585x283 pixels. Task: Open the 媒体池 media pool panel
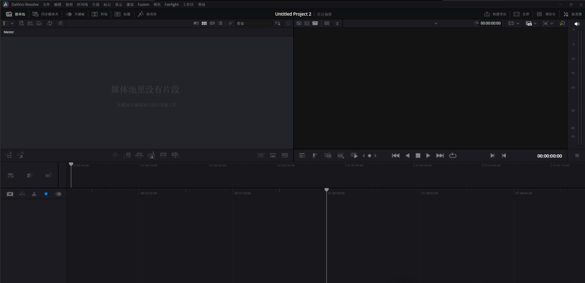click(x=16, y=14)
